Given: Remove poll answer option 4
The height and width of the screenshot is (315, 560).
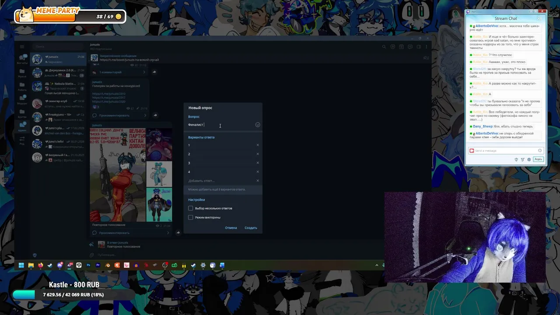Looking at the screenshot, I should pos(258,171).
